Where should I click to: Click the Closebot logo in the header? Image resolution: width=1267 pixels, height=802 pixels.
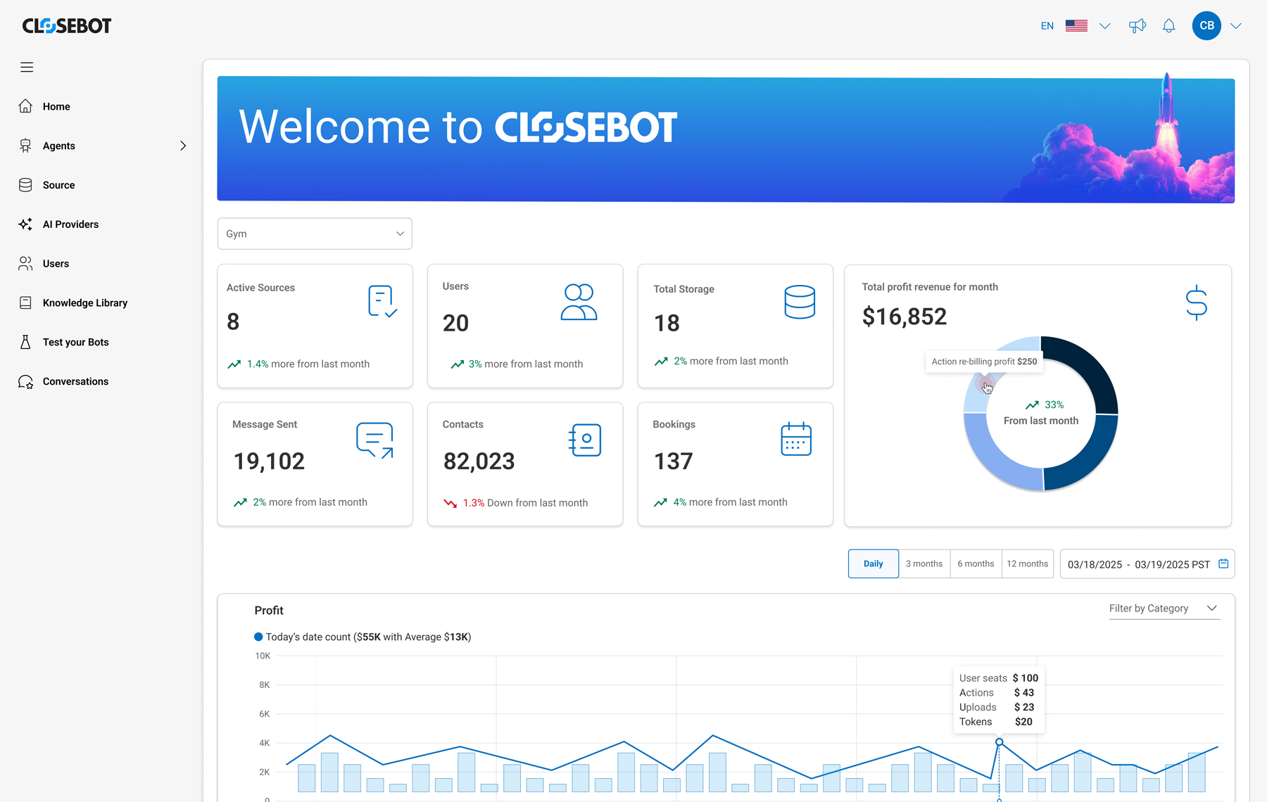pos(67,26)
